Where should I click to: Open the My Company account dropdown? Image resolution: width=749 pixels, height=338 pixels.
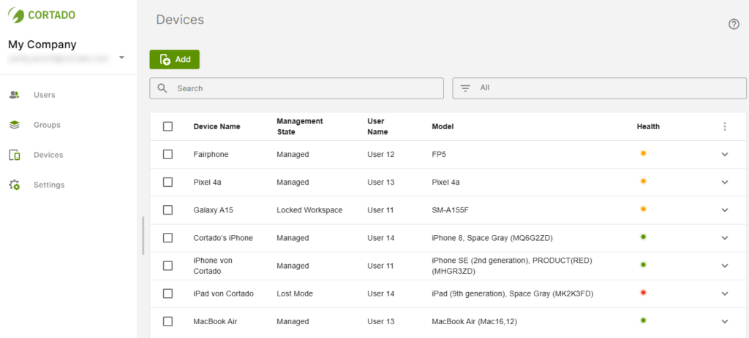click(121, 58)
